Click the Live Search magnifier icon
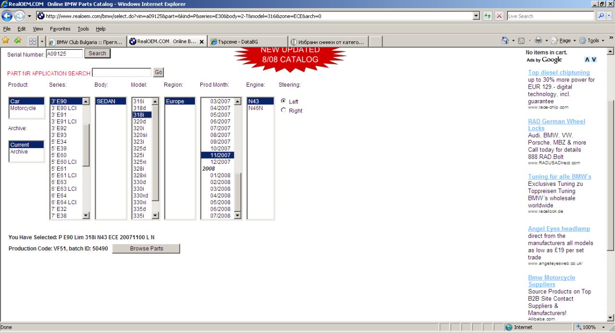The height and width of the screenshot is (333, 615). coord(601,16)
